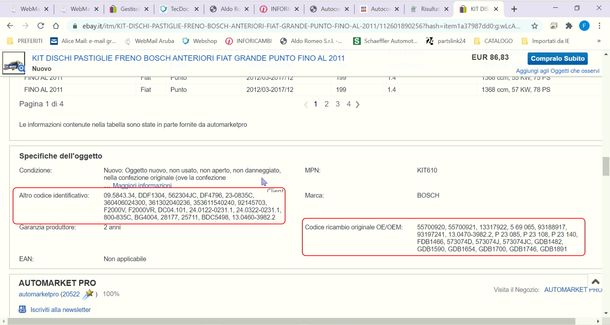Screen dimensions: 610x325
Task: Open the Chrome profile avatar F
Action: [x=584, y=26]
